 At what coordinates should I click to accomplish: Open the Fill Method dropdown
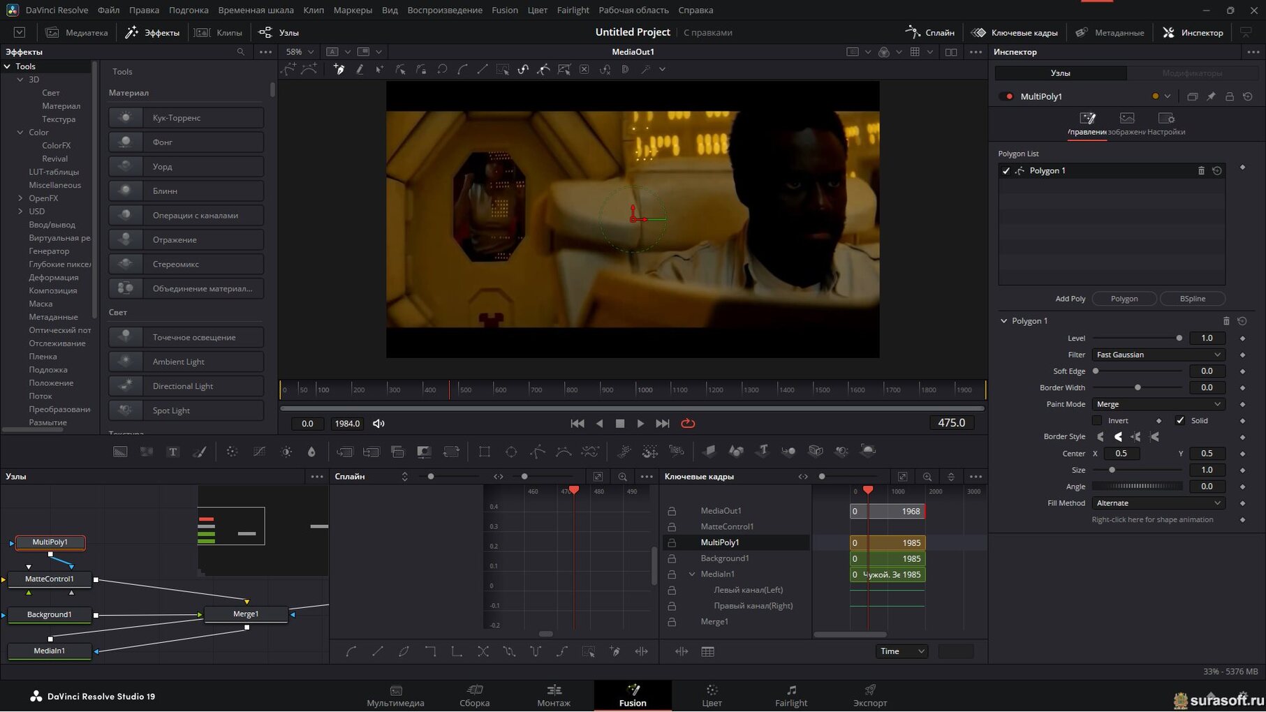pos(1158,503)
